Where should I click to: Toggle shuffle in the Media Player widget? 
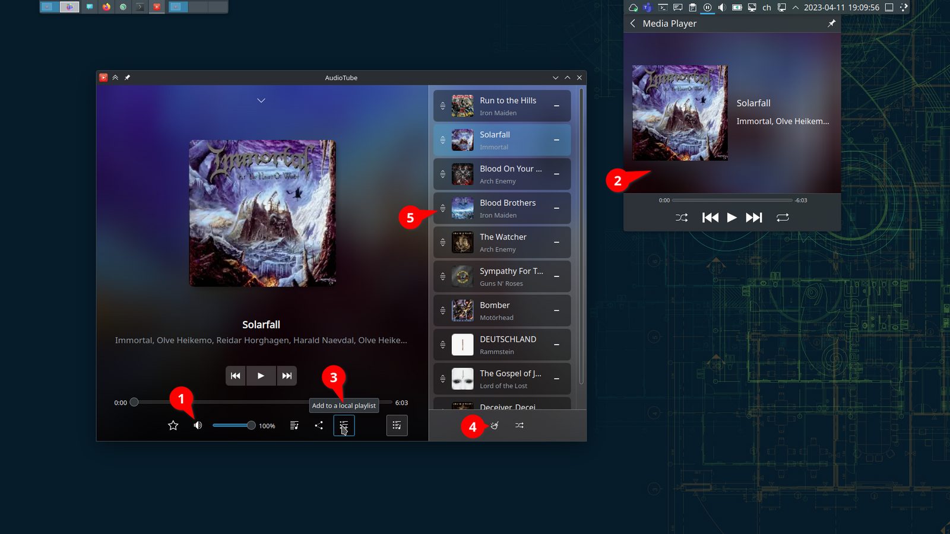pos(682,218)
